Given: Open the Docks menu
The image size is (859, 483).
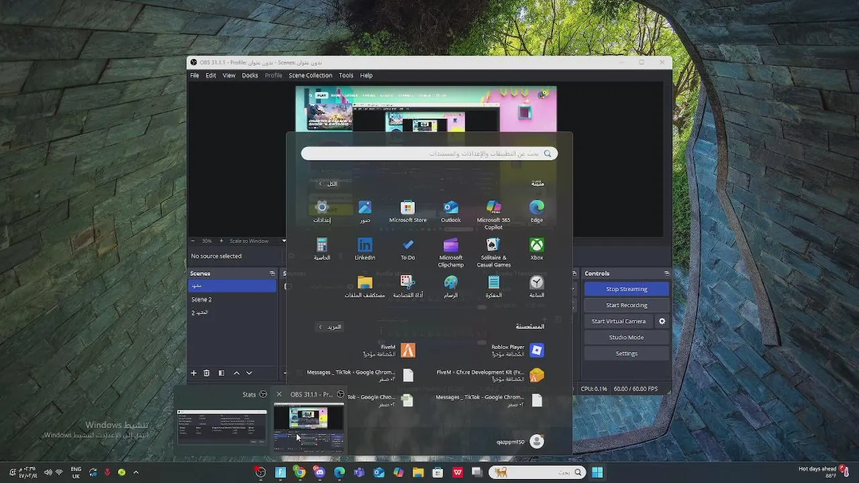Looking at the screenshot, I should (250, 75).
